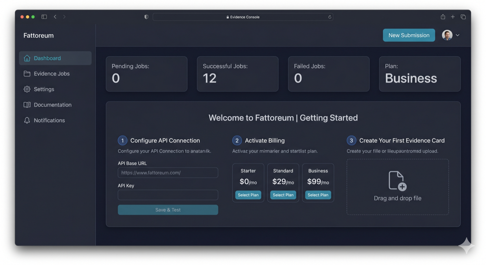
Task: Click Create Your First Evidence Card heading
Action: click(402, 140)
